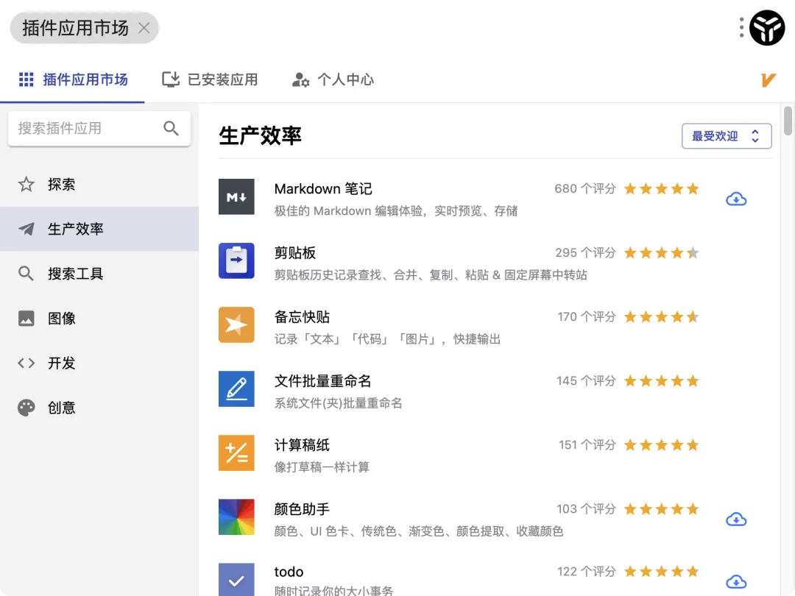The width and height of the screenshot is (795, 596).
Task: Click the search magnifier icon in search box
Action: click(x=171, y=128)
